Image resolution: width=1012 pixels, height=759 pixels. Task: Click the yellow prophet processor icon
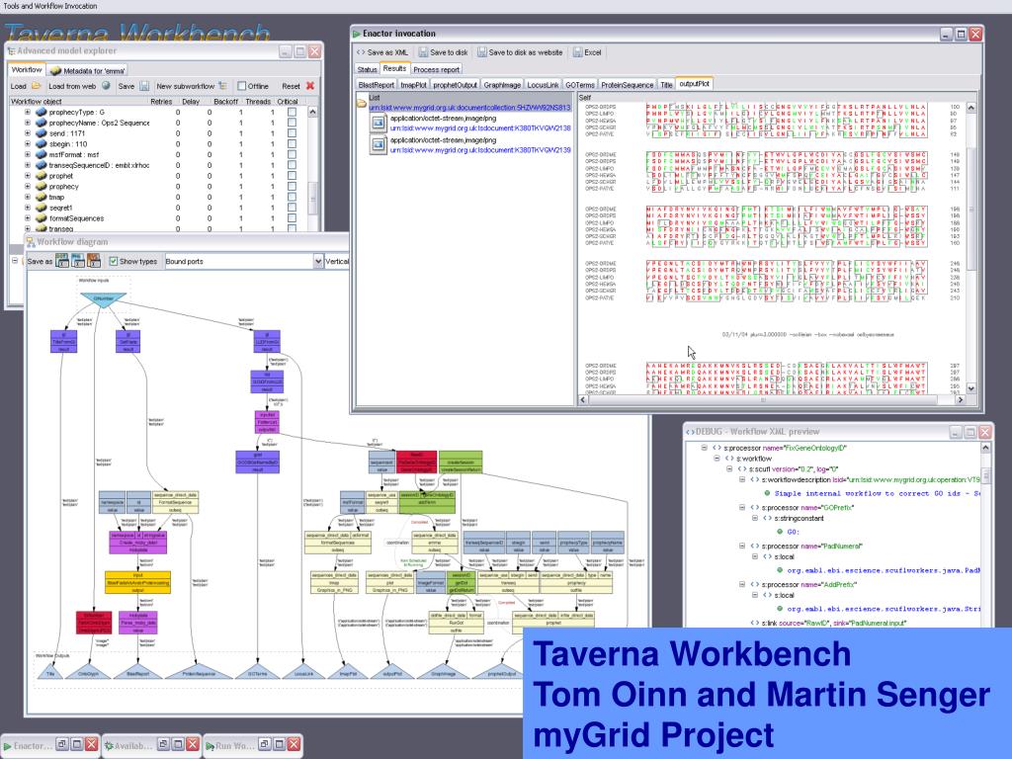(x=42, y=176)
